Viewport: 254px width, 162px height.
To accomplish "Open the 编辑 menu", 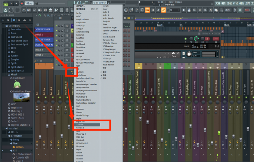I will 224,3.
